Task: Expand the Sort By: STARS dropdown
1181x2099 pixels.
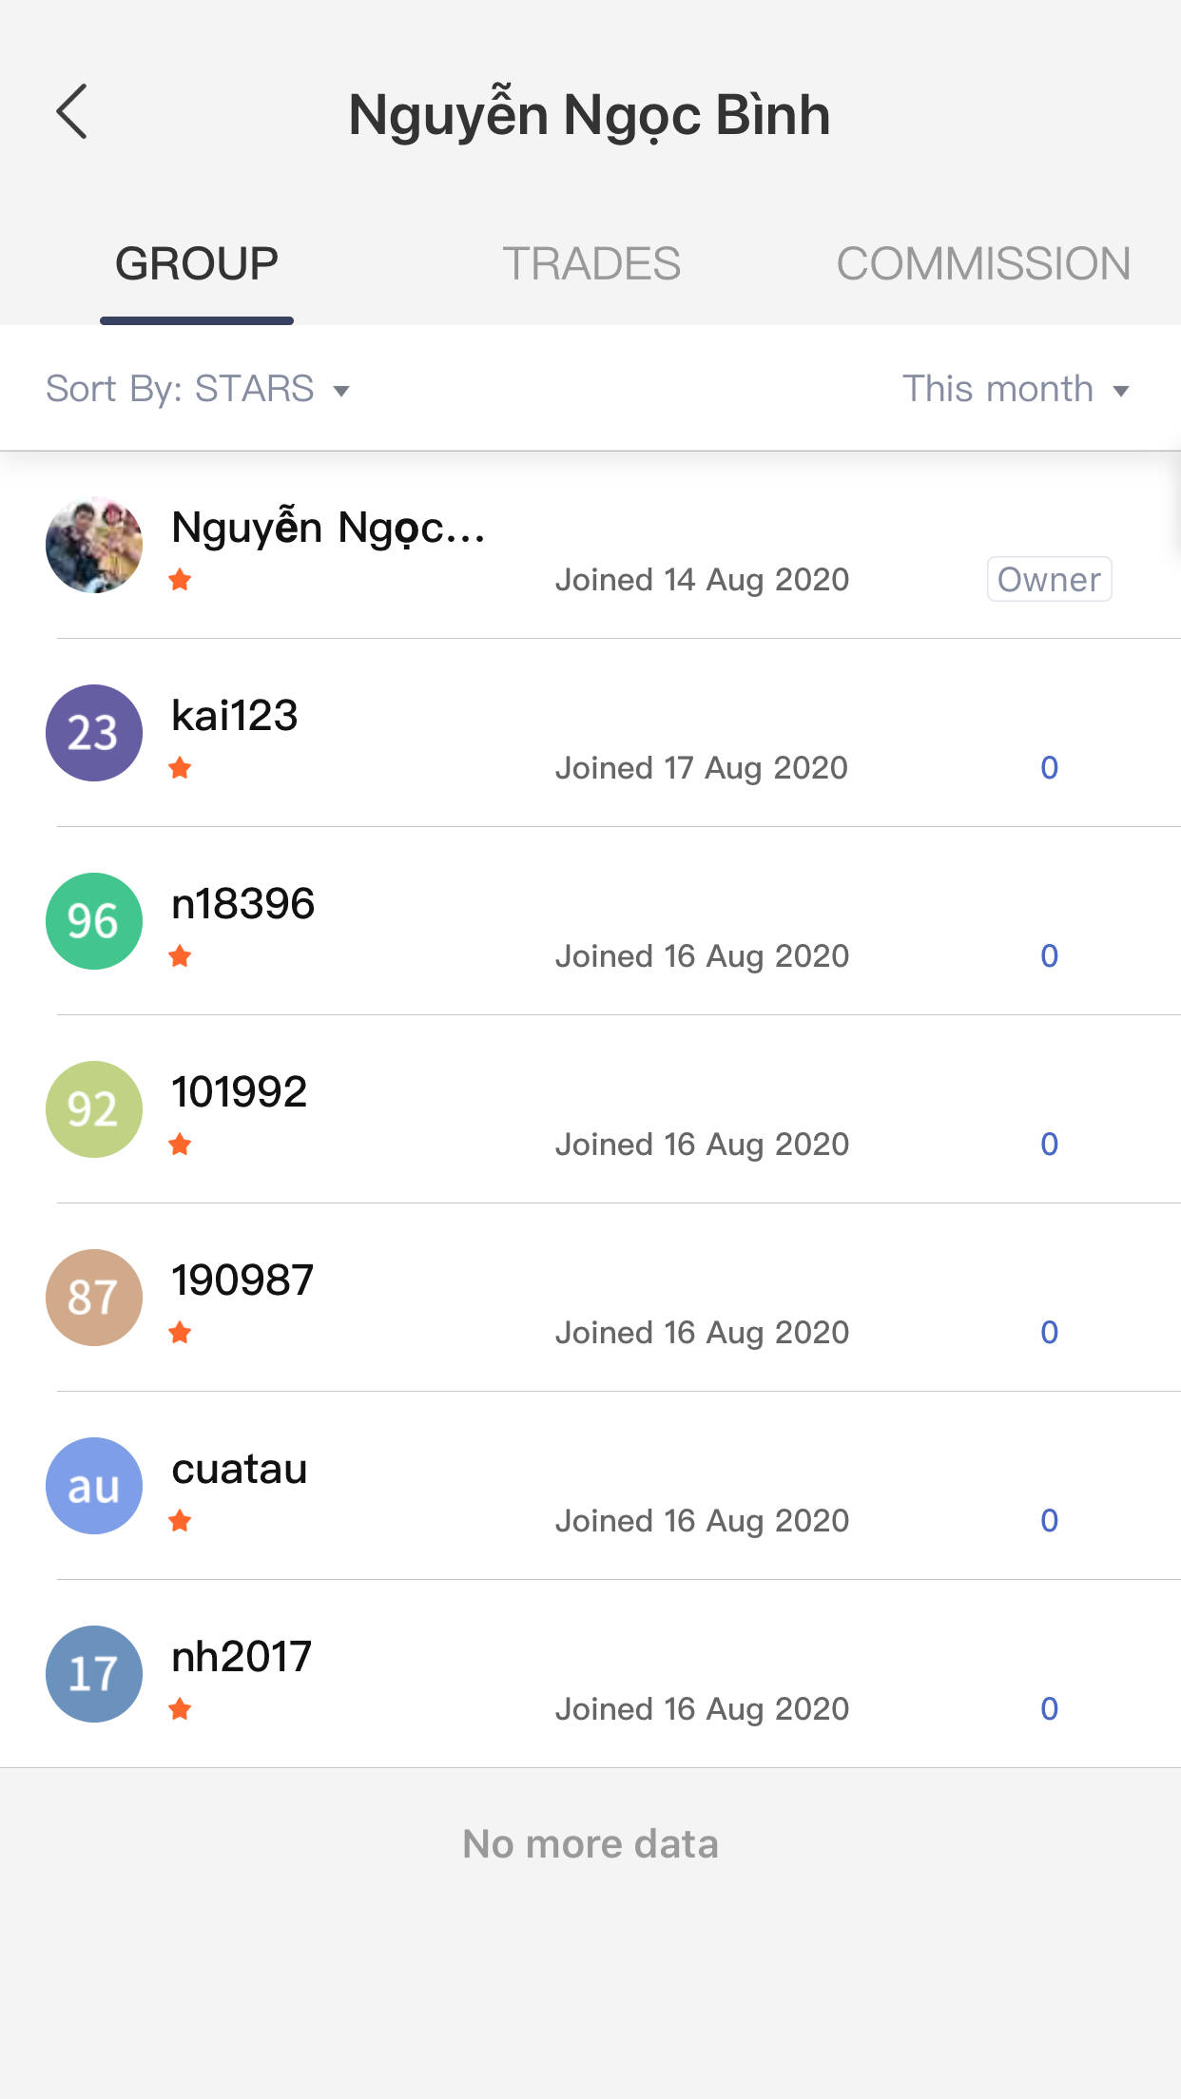Action: coord(198,389)
